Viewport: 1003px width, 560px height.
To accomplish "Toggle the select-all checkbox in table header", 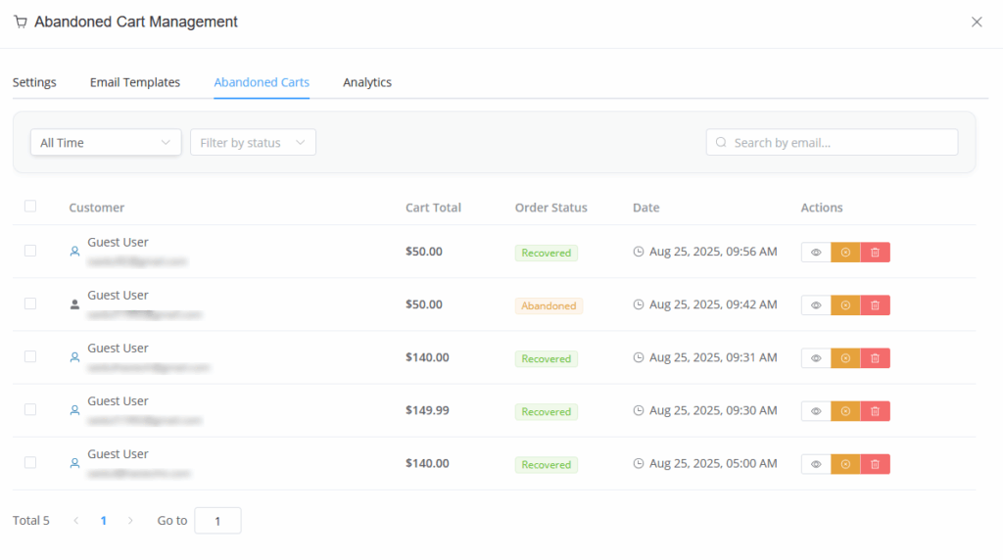I will tap(30, 206).
